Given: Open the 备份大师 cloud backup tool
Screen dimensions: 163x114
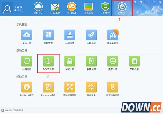Looking at the screenshot, I should click(x=27, y=35).
